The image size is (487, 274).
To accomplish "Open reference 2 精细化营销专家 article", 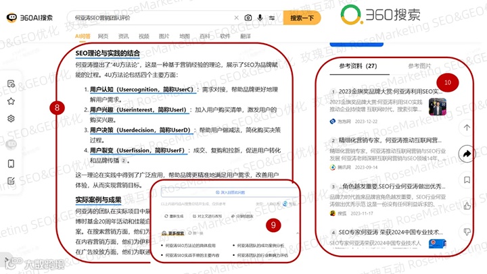I will [390, 140].
